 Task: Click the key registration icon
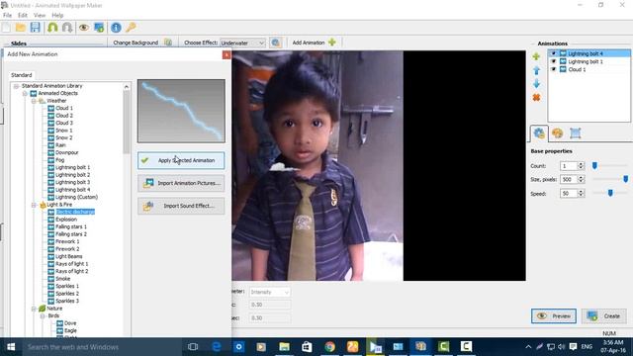131,28
